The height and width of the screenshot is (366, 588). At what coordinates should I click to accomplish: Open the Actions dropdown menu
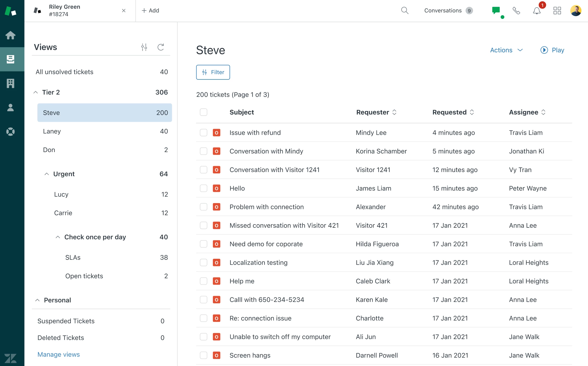point(506,50)
